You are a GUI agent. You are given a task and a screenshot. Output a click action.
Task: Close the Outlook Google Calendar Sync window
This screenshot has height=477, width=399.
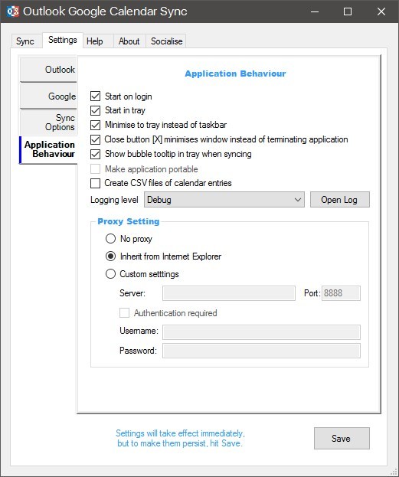pos(381,11)
